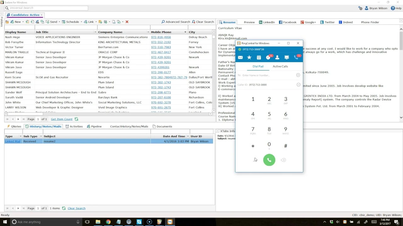
Task: Close the Candidates-Active tab
Action: click(x=41, y=15)
